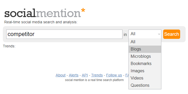Click the combo box's selected 'All' value beside 'in'
This screenshot has width=188, height=94.
pos(145,34)
